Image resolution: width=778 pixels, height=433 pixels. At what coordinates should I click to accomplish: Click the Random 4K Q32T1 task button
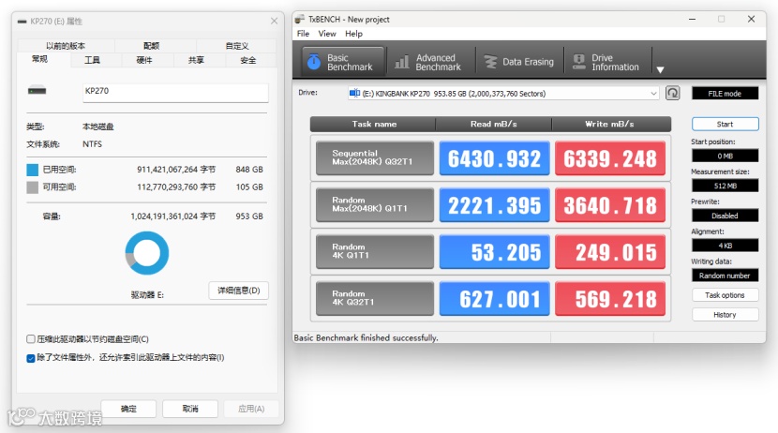pos(375,299)
